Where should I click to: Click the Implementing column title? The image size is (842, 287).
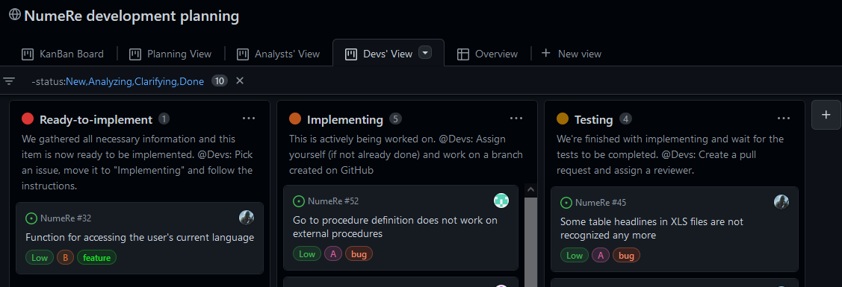[344, 119]
